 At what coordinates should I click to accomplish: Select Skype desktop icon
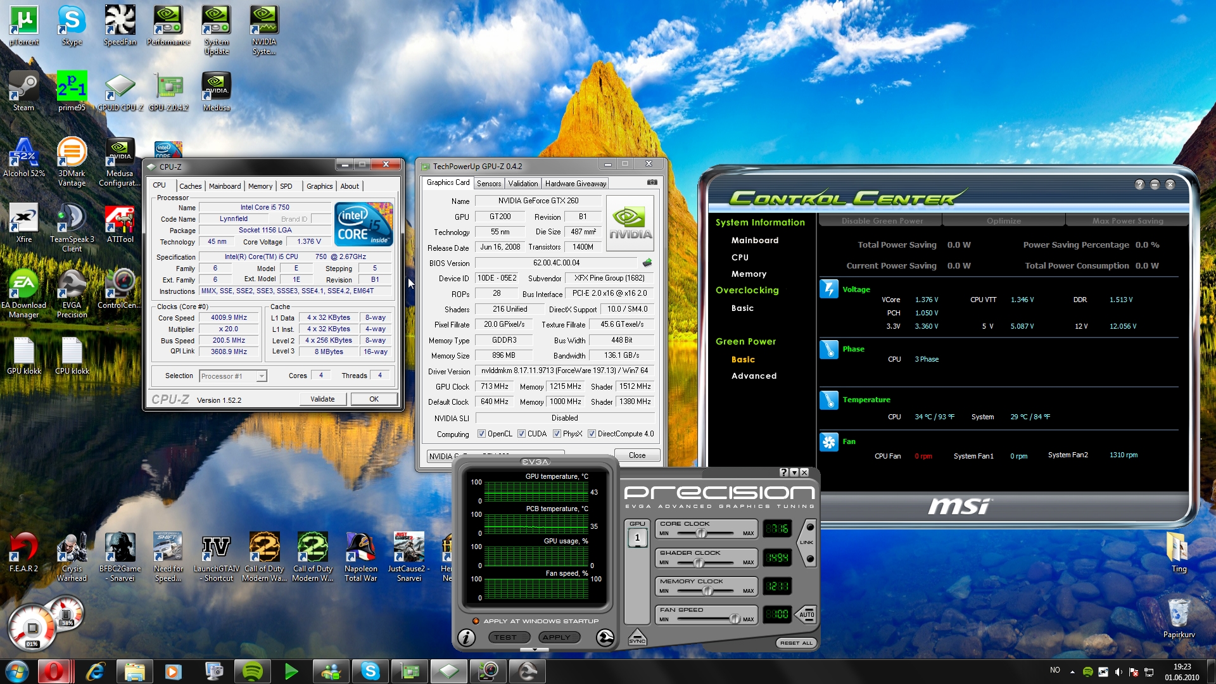pyautogui.click(x=72, y=25)
